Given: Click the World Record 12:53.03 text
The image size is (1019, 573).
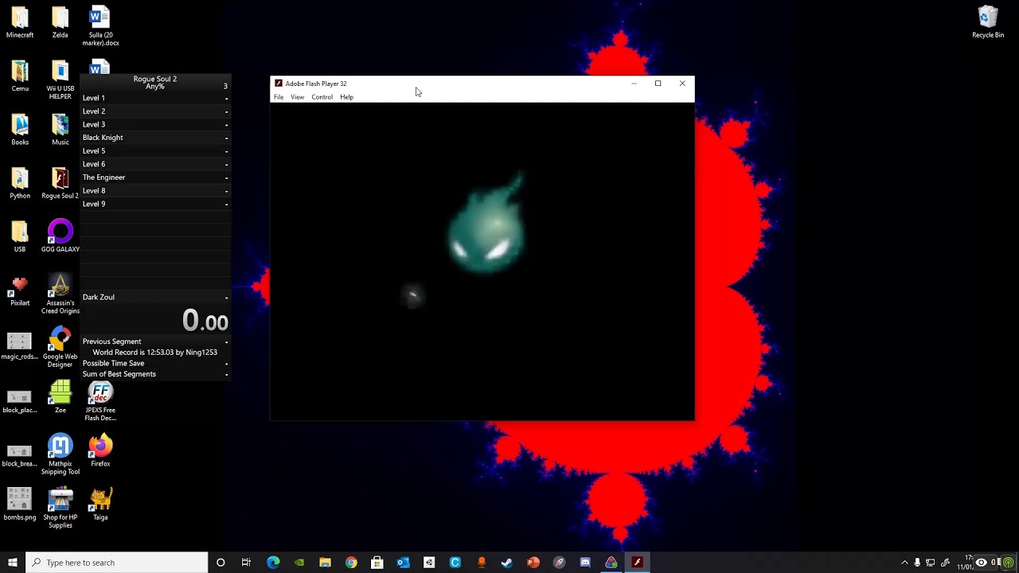Looking at the screenshot, I should [x=155, y=353].
